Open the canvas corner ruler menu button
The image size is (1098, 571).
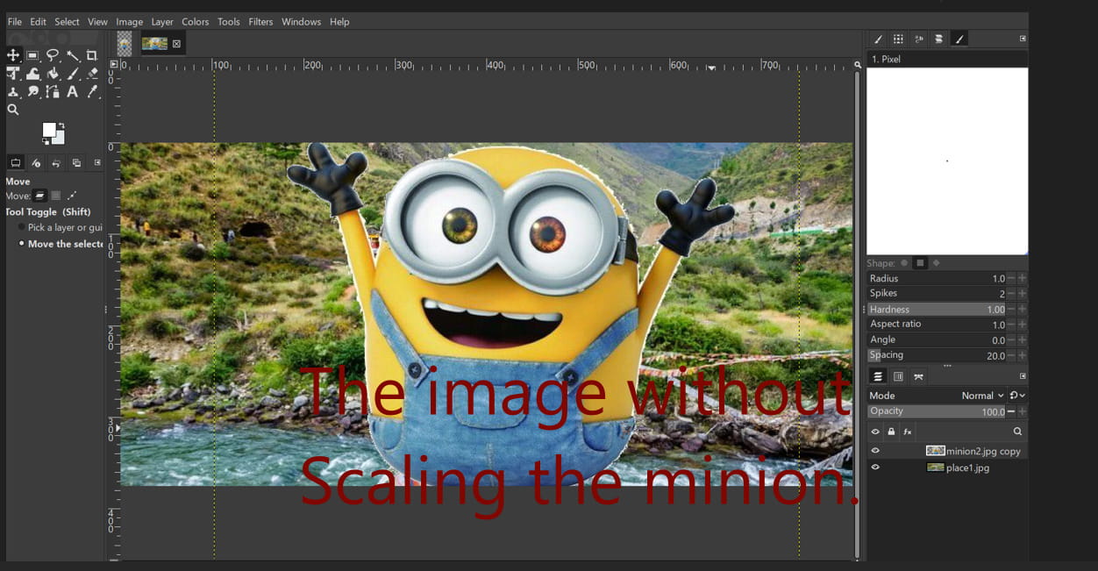pyautogui.click(x=113, y=65)
